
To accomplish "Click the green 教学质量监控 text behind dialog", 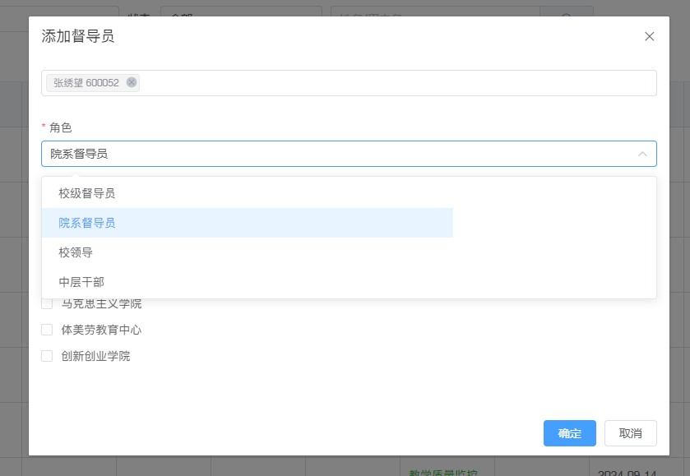I will click(442, 473).
